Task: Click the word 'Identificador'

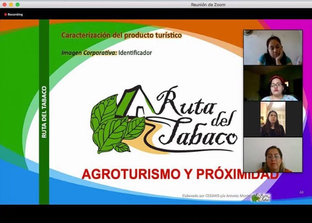Action: [135, 53]
